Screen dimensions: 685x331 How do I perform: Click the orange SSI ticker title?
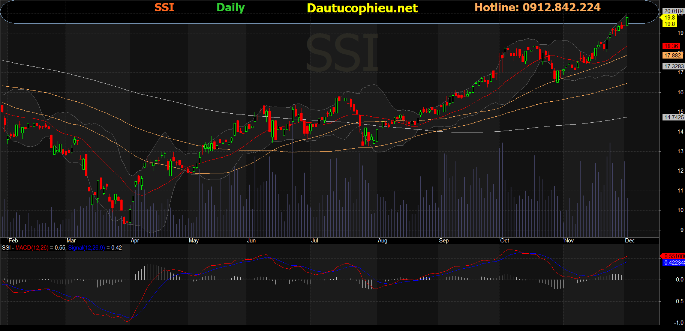[164, 8]
